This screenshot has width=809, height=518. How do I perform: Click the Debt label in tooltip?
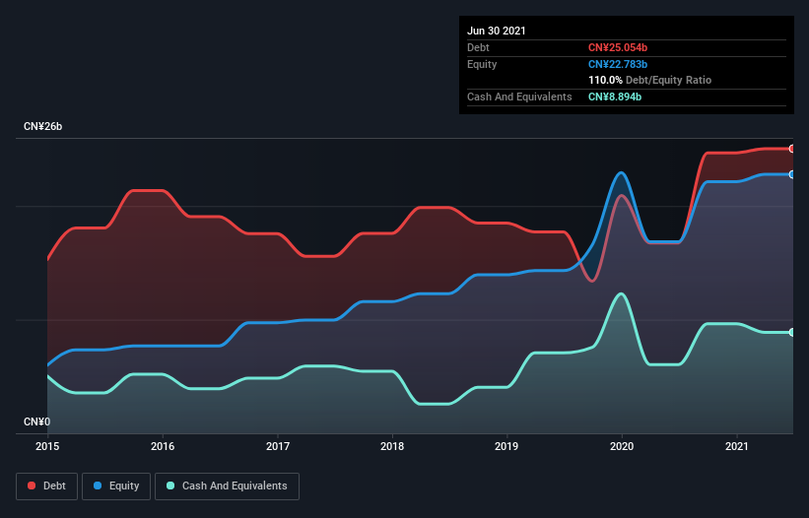478,47
